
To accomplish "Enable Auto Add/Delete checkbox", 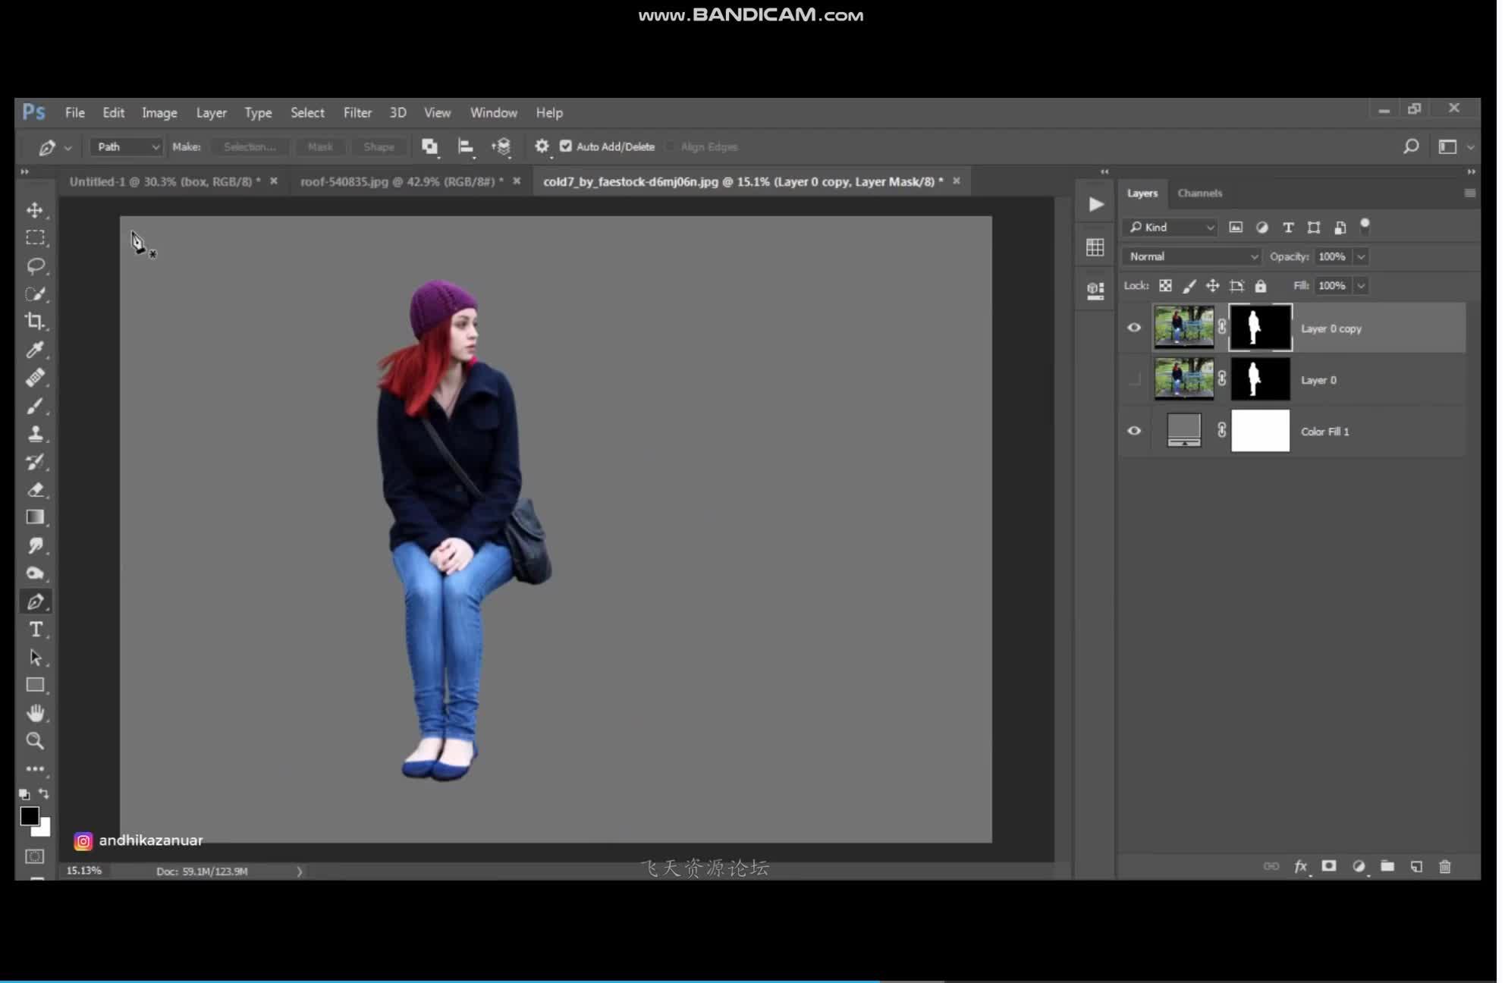I will pos(566,146).
